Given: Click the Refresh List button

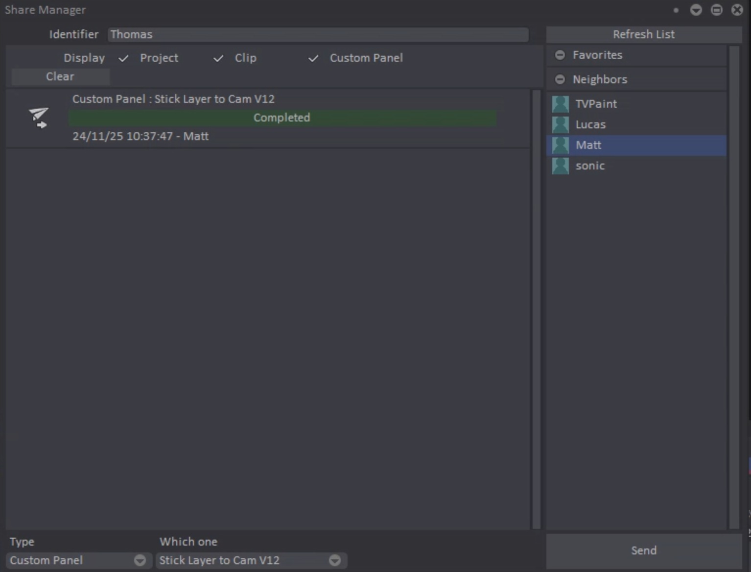Looking at the screenshot, I should [643, 34].
